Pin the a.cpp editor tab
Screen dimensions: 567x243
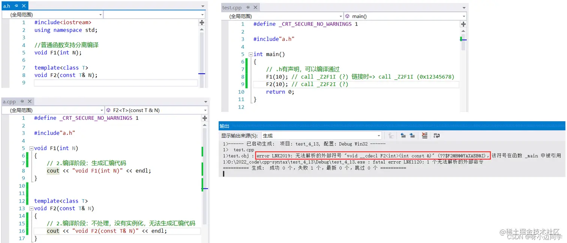[22, 101]
